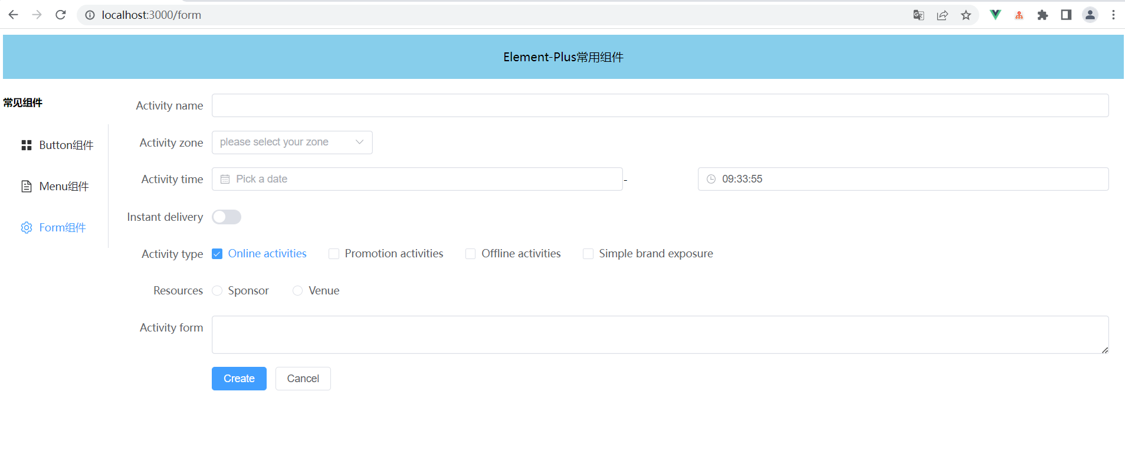Open the Activity zone dropdown
Viewport: 1125px width, 464px height.
[292, 142]
